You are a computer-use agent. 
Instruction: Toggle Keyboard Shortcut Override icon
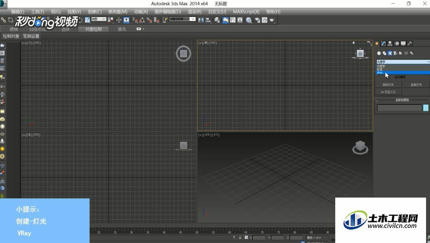pyautogui.click(x=126, y=20)
